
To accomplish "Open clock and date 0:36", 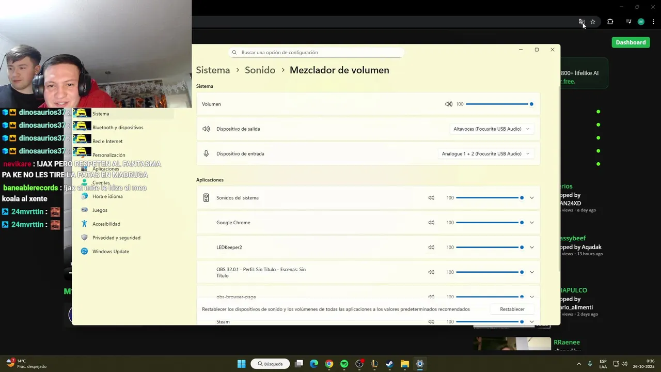I will click(x=644, y=364).
